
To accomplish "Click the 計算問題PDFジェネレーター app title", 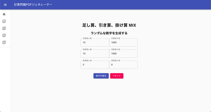I will pos(33,5).
